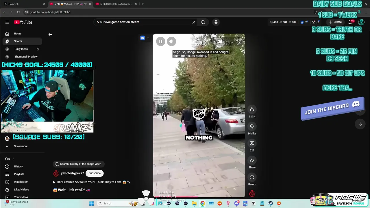Open Watch later in sidebar
The width and height of the screenshot is (370, 208).
[22, 182]
